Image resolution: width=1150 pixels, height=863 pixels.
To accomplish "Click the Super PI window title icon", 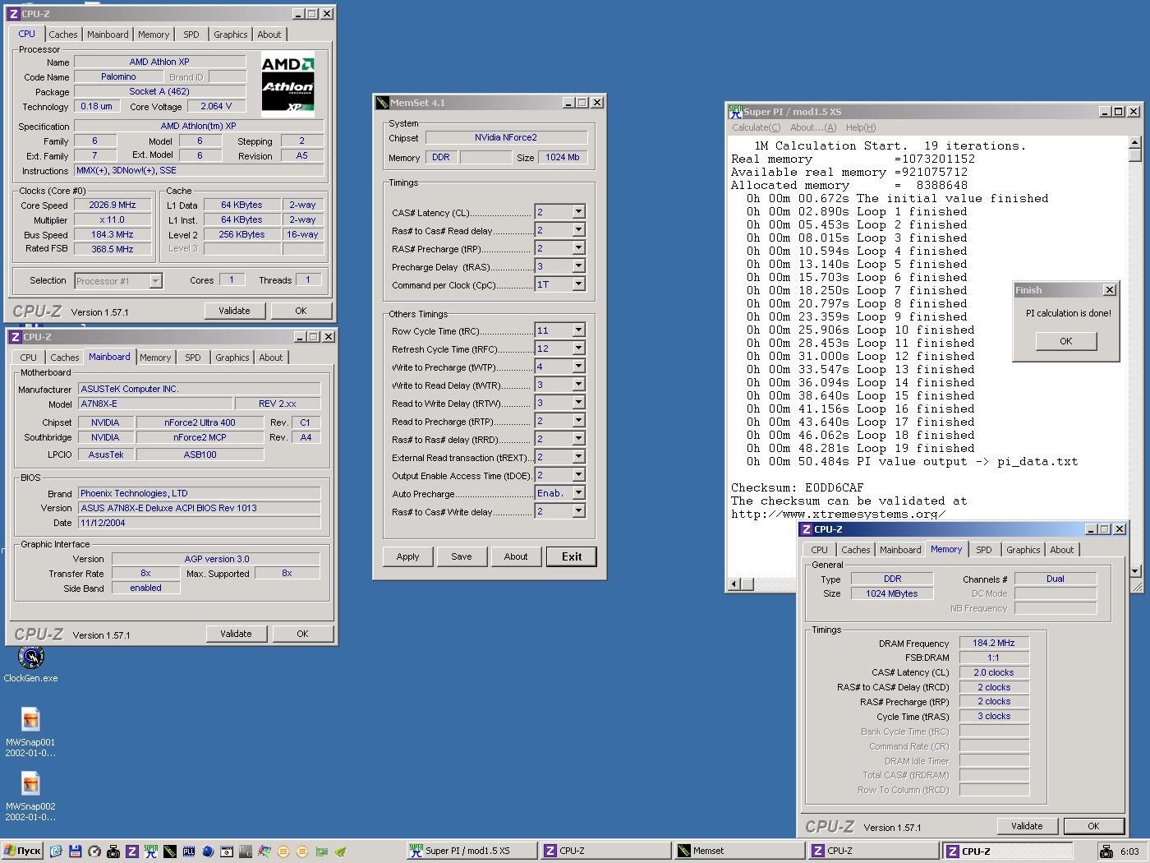I will [735, 111].
